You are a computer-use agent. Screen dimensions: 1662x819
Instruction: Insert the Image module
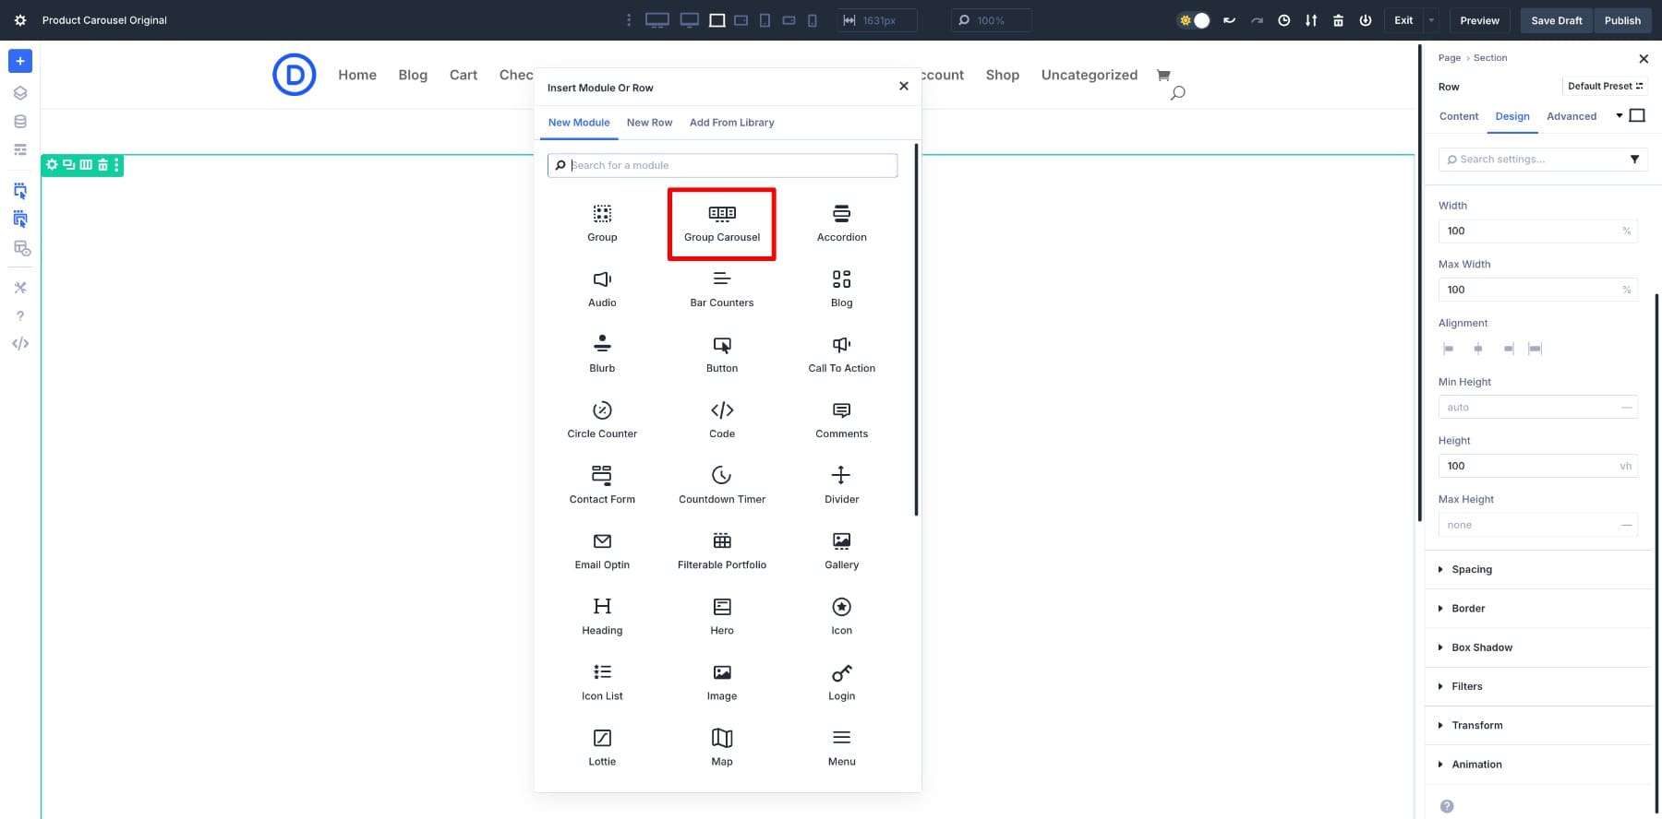click(x=722, y=682)
